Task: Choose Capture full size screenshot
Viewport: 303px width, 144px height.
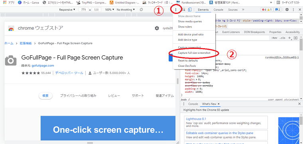Action: point(194,53)
